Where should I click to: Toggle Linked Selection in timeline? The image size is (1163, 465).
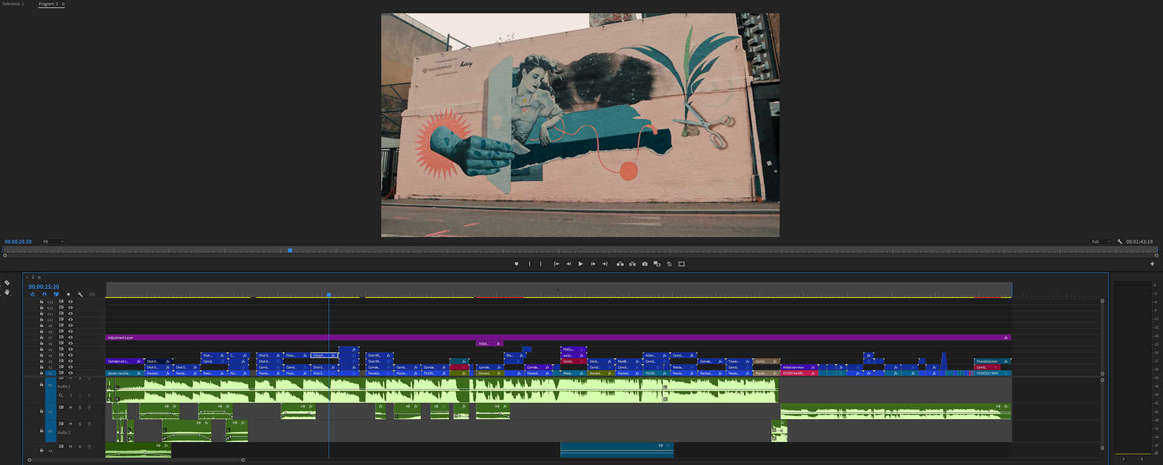pos(56,294)
